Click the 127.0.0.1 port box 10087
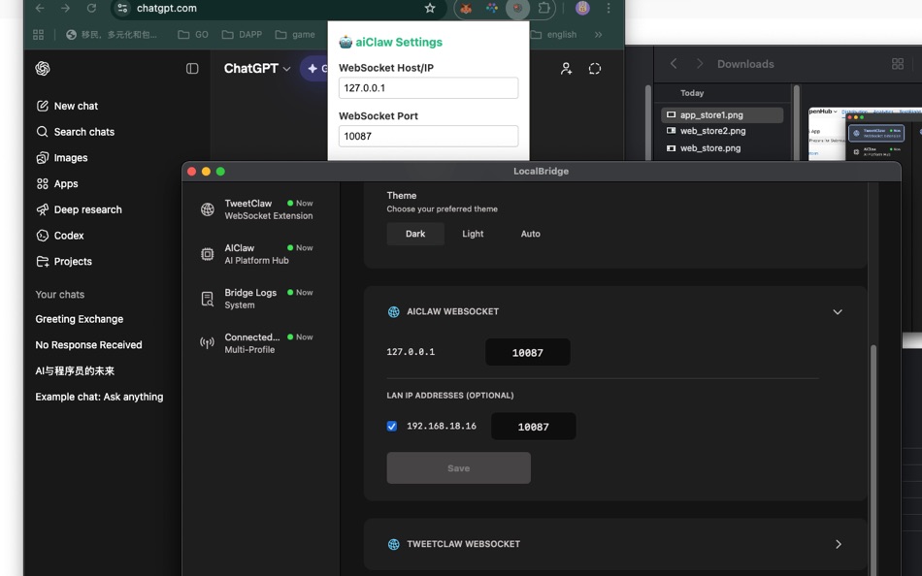Image resolution: width=922 pixels, height=576 pixels. coord(527,352)
